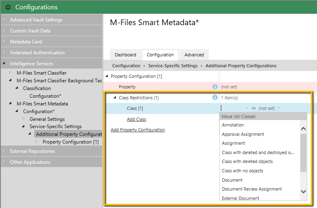This screenshot has height=208, width=317.
Task: Click Configuration in the breadcrumb
Action: coord(126,66)
